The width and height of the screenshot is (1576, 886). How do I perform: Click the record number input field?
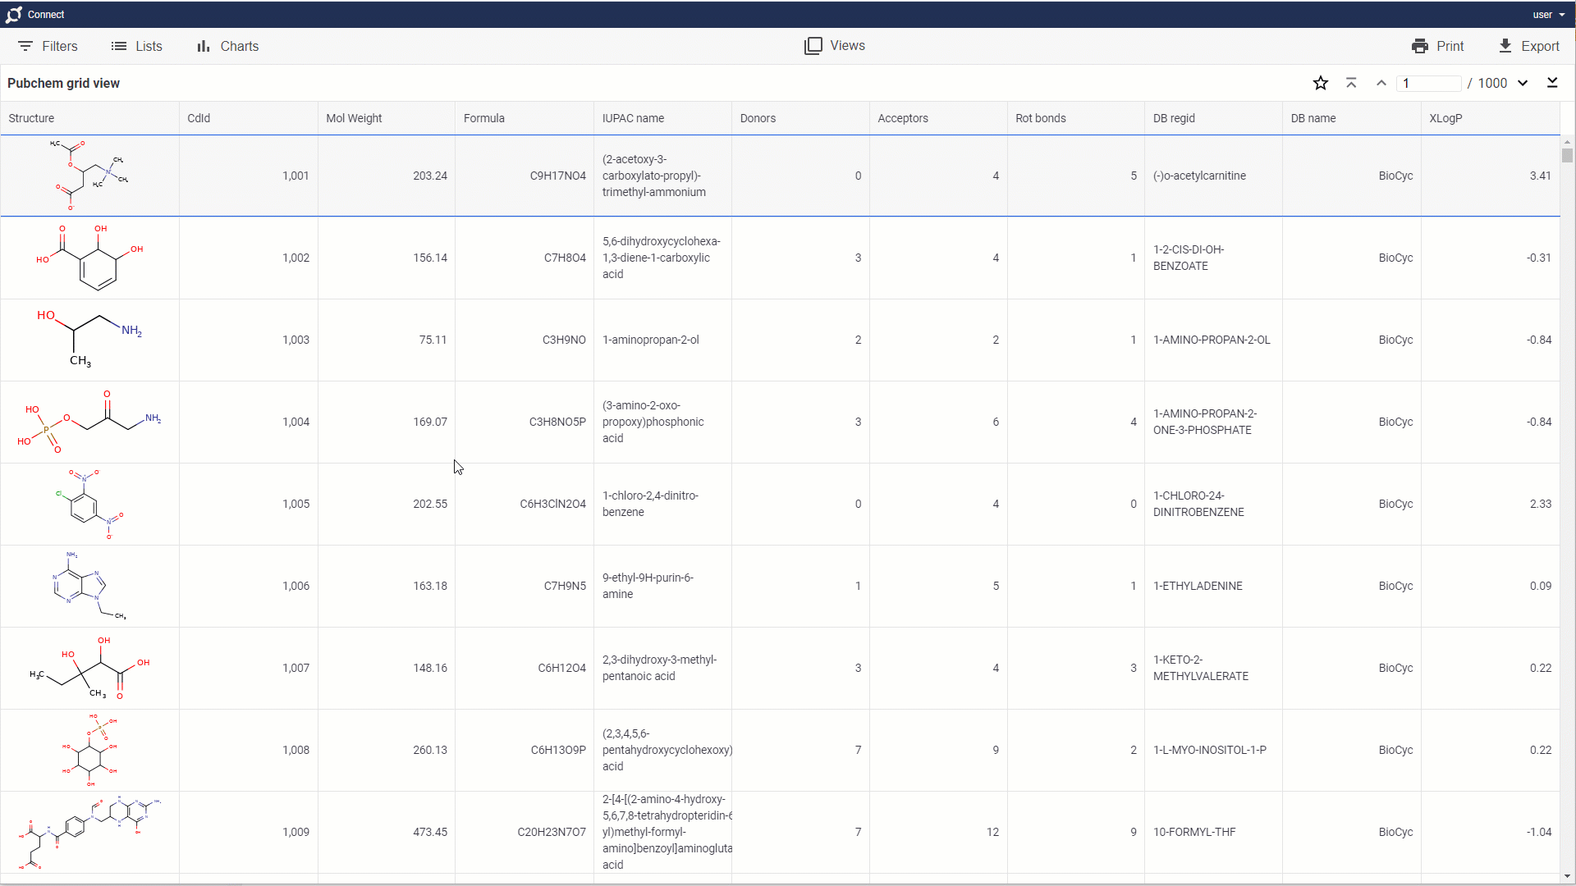coord(1430,83)
